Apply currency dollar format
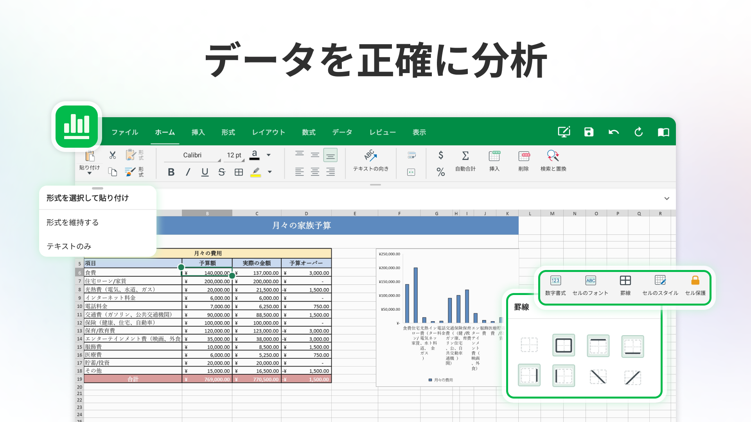This screenshot has height=422, width=751. (441, 155)
